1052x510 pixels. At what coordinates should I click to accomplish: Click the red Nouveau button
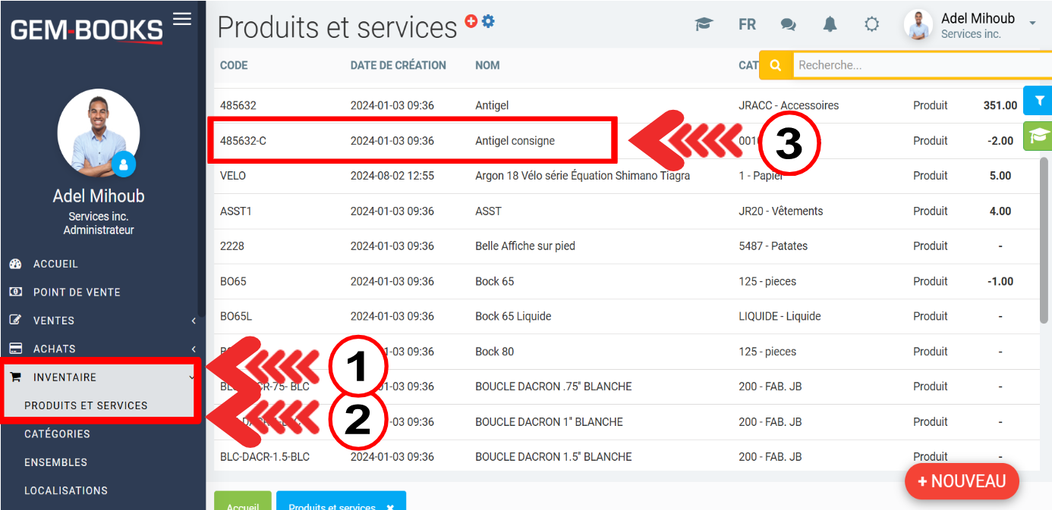[x=961, y=481]
